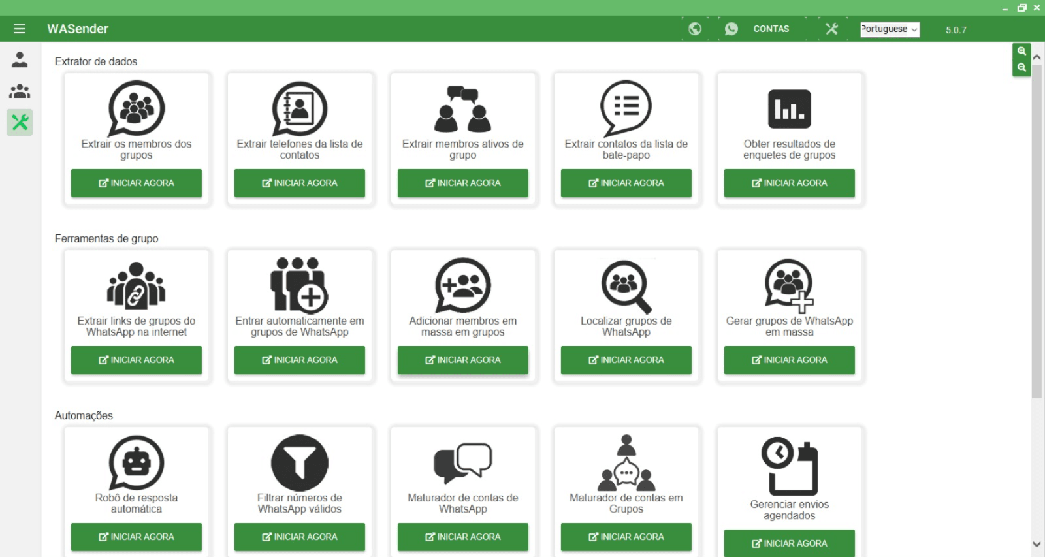1045x557 pixels.
Task: Select the tools sidebar icon
Action: pyautogui.click(x=20, y=122)
